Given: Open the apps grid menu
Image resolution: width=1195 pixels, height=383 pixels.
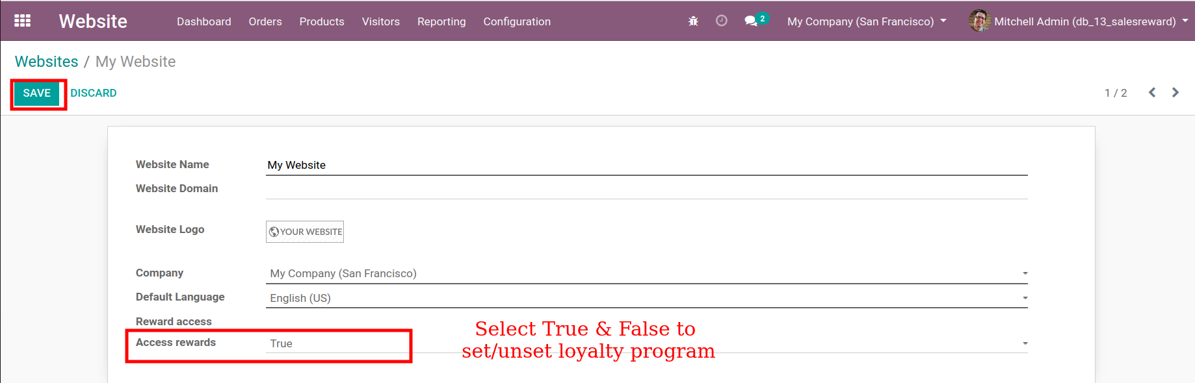Looking at the screenshot, I should pyautogui.click(x=22, y=21).
